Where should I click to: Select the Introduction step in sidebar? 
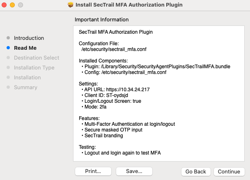tap(29, 38)
